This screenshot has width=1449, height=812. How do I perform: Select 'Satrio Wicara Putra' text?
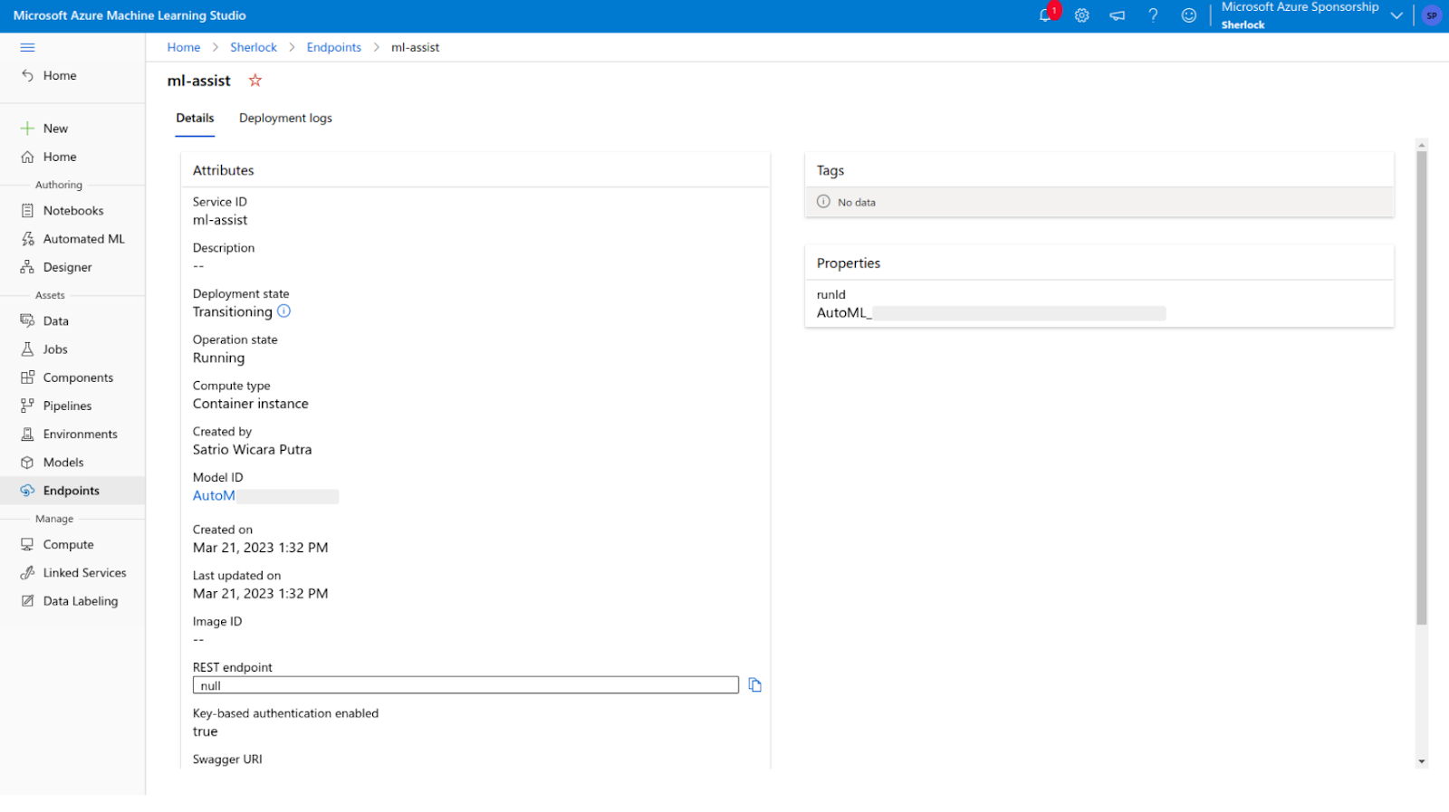(x=252, y=450)
